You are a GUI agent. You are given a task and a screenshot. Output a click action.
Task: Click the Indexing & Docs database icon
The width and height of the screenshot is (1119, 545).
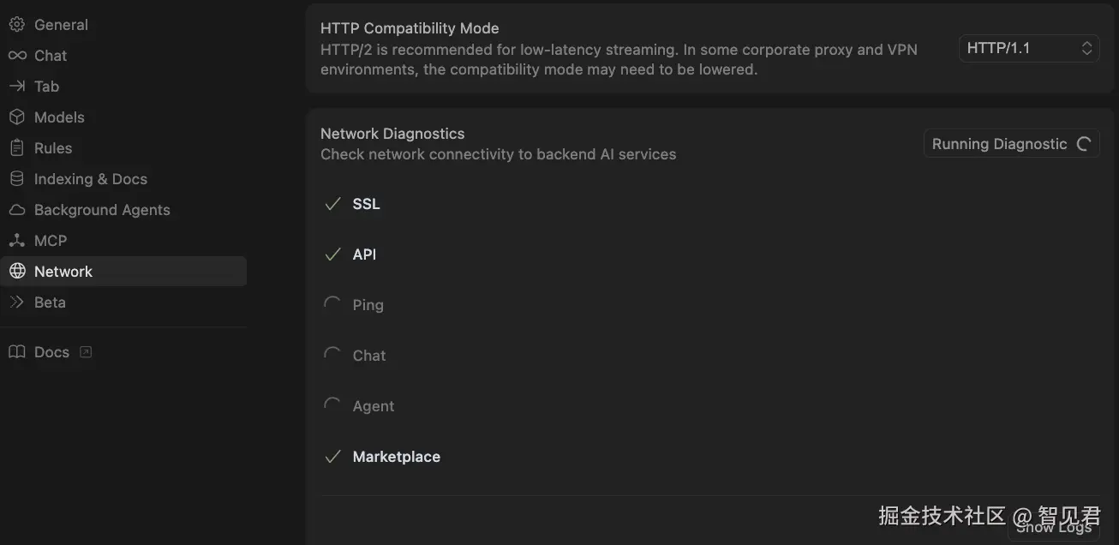tap(16, 179)
